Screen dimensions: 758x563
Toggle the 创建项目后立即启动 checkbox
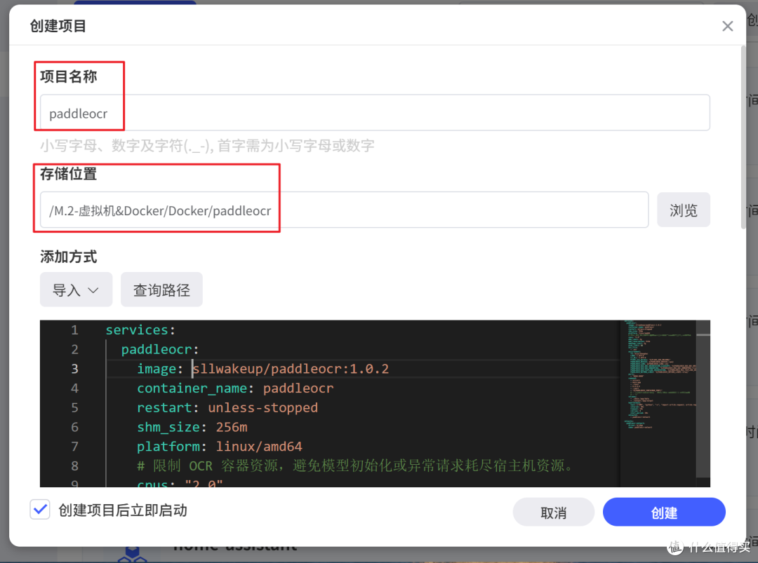point(40,510)
